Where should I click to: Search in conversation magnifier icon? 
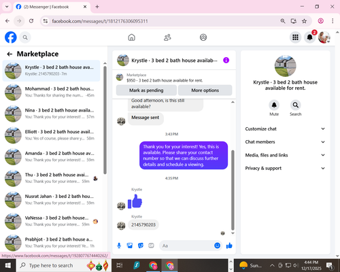pos(296,105)
